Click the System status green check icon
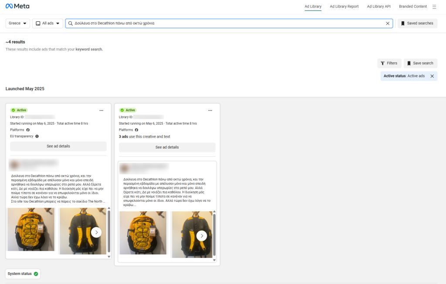This screenshot has width=446, height=284. click(36, 274)
